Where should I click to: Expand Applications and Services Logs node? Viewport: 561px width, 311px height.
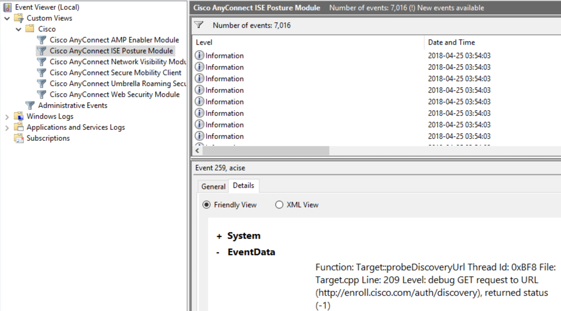tap(7, 128)
